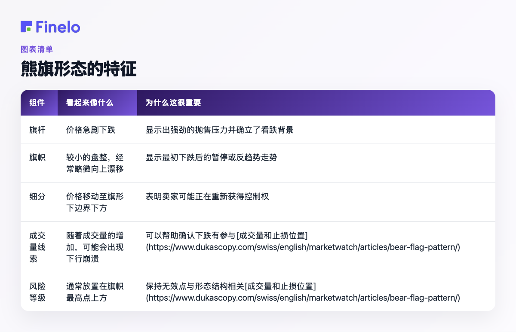Open the dukascopy URL in 风险等级 row
Viewport: 516px width, 332px height.
coord(303,298)
